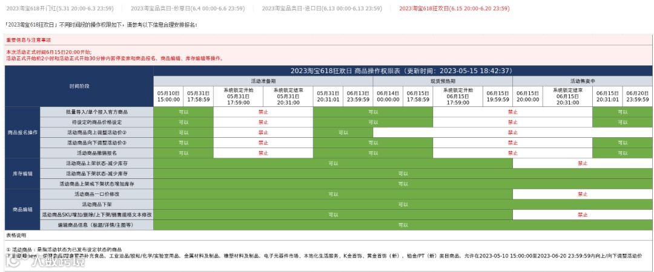Viewport: 654px width, 272px height.
Task: Click the table title 商品操作权限表 with update time
Action: click(x=401, y=71)
